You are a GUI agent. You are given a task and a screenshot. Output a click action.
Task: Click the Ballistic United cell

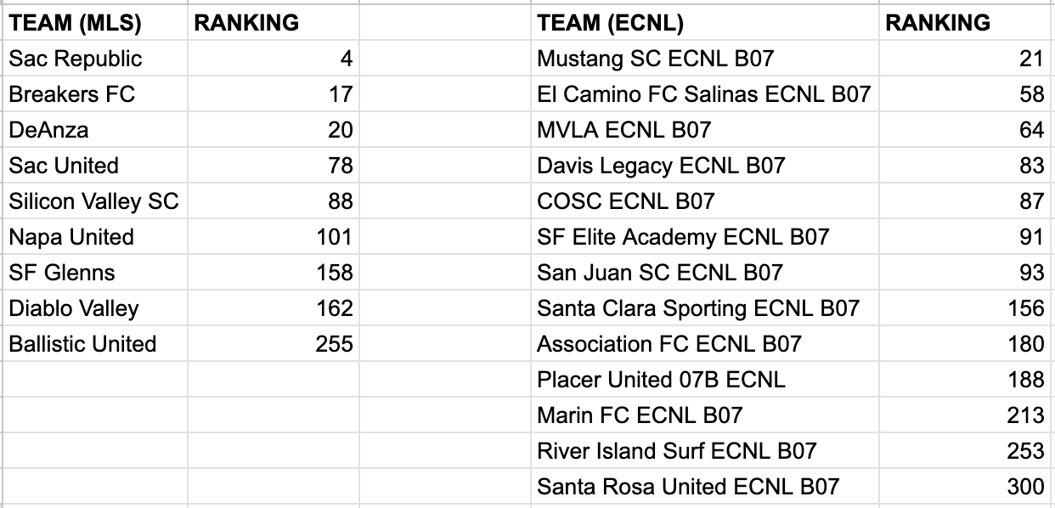(x=82, y=344)
